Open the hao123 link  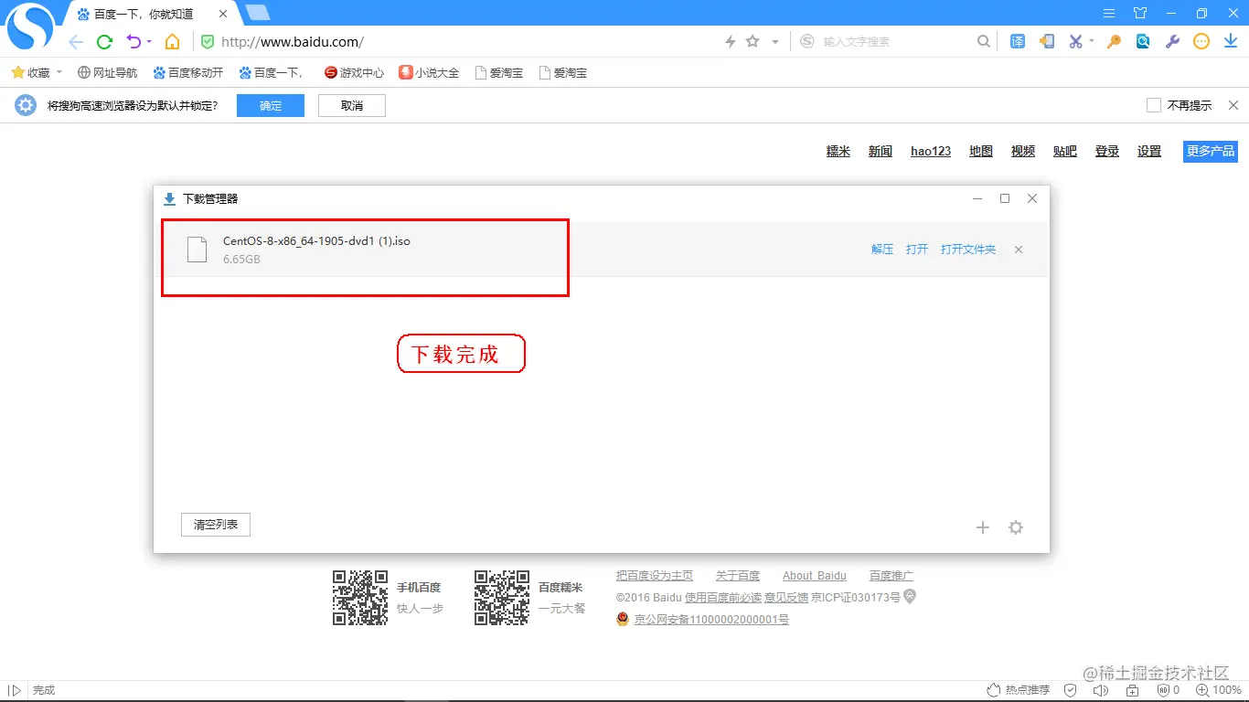(931, 152)
